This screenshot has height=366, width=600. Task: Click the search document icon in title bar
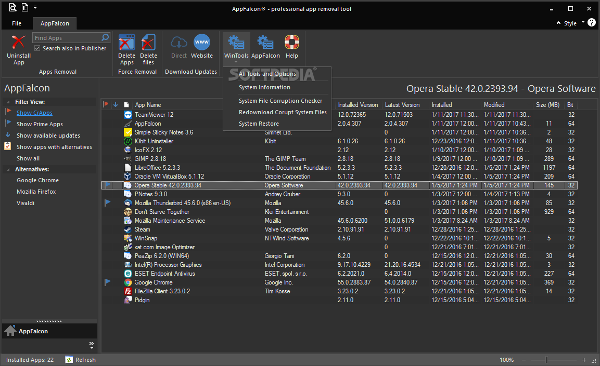point(12,7)
